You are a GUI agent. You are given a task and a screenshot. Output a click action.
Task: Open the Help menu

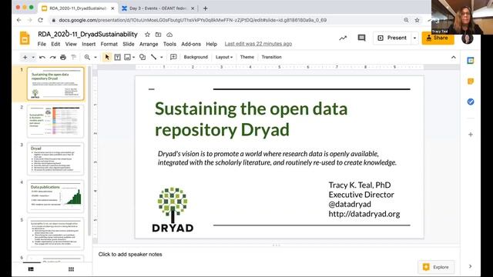click(x=212, y=44)
